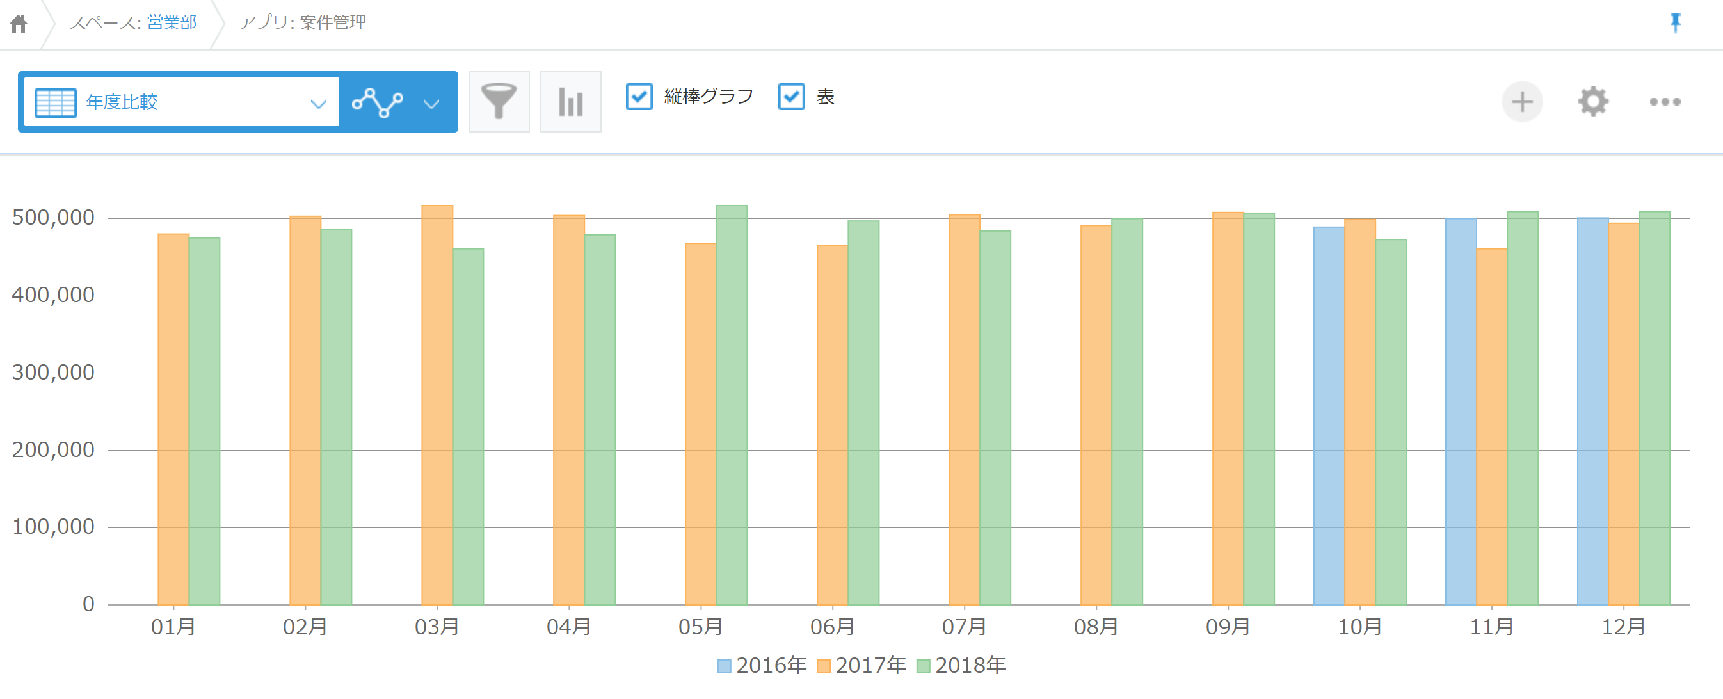Click the 2016年 blue bar for 11月
This screenshot has height=699, width=1723.
click(x=1461, y=412)
